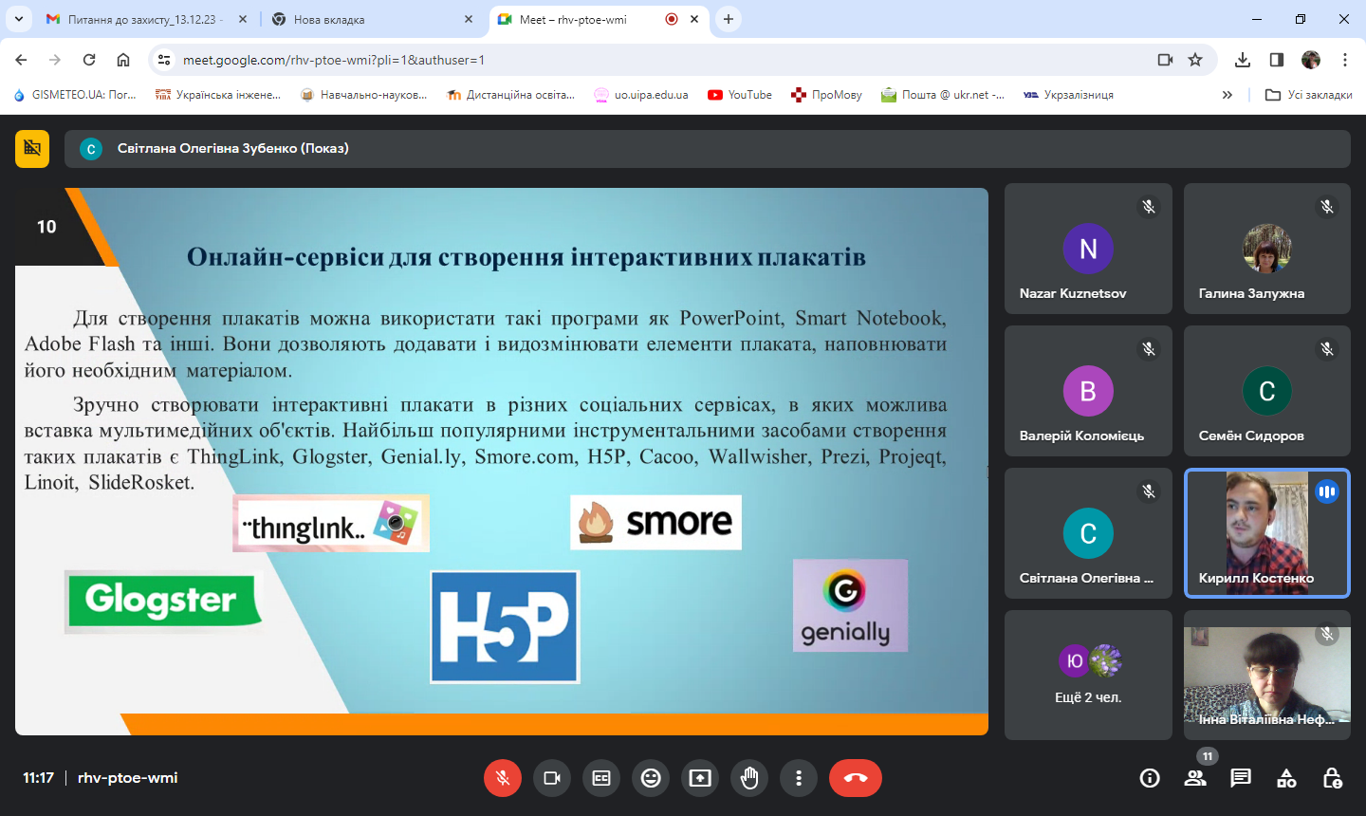Open uo.uipa.edu.ua bookmark
1366x816 pixels.
coord(641,95)
